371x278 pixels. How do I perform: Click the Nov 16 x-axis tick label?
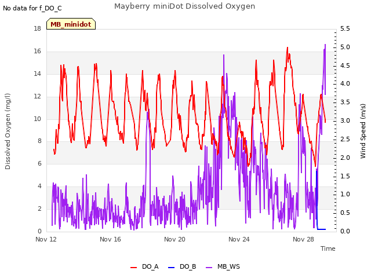tap(110, 239)
